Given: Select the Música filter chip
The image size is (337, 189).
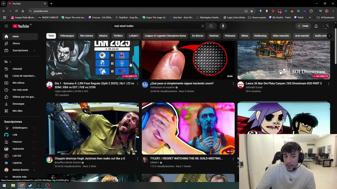Looking at the screenshot, I should [103, 36].
